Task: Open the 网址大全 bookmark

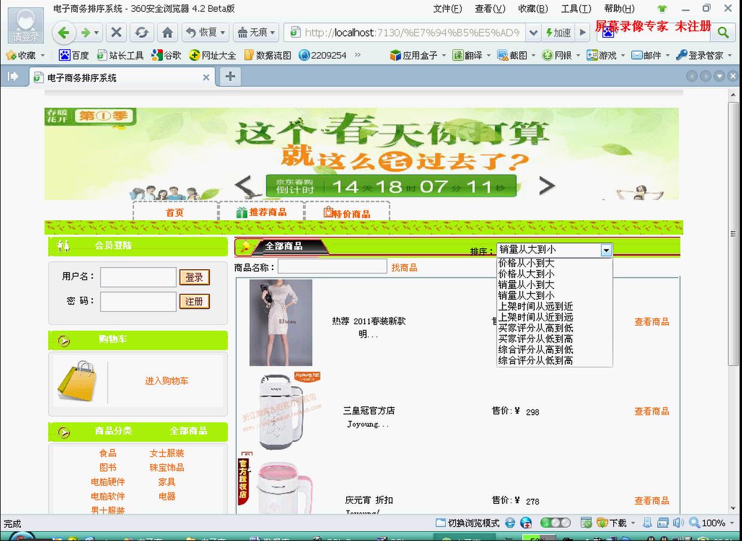Action: pyautogui.click(x=213, y=55)
